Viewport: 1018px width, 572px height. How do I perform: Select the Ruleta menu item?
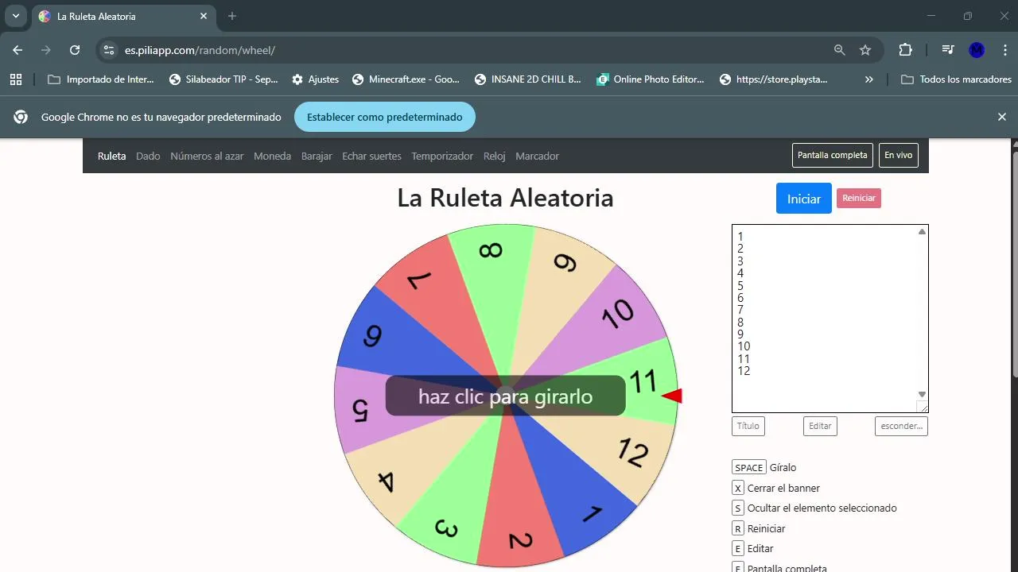(x=112, y=156)
